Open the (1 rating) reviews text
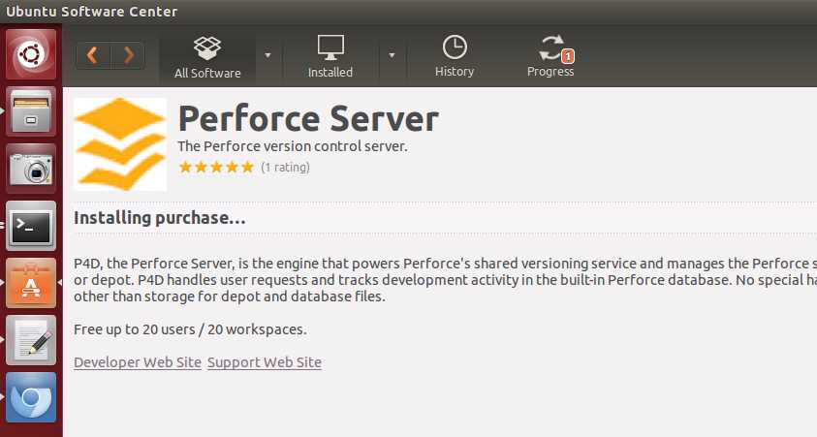Viewport: 817px width, 437px height. pyautogui.click(x=286, y=168)
